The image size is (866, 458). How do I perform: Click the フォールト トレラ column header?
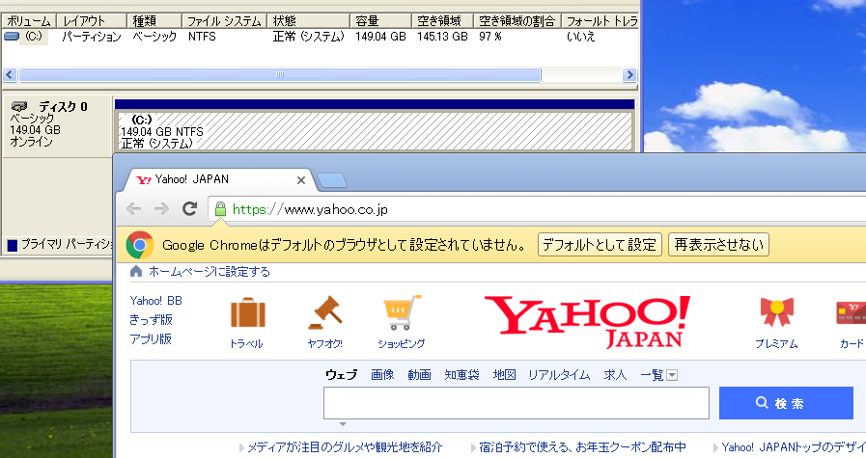pos(600,21)
